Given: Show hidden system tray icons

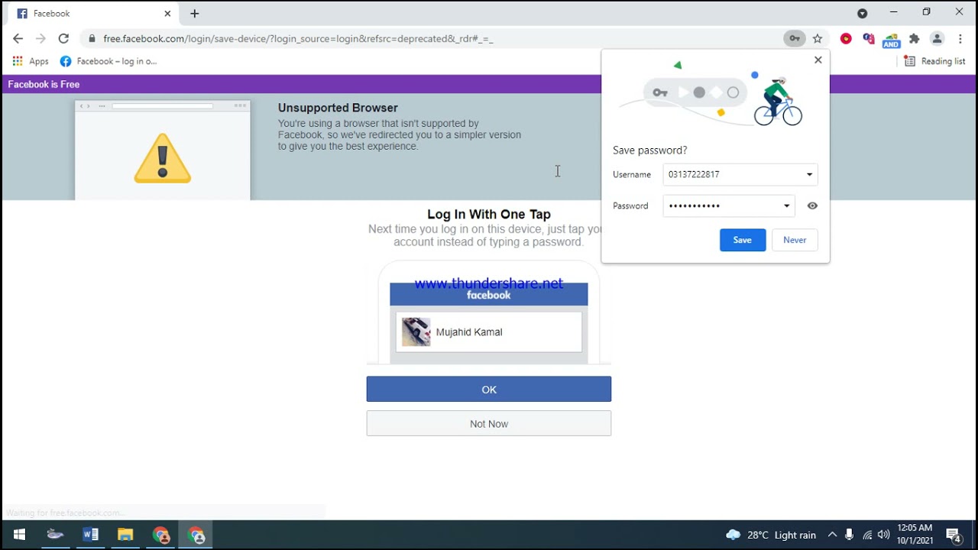Looking at the screenshot, I should [x=832, y=535].
